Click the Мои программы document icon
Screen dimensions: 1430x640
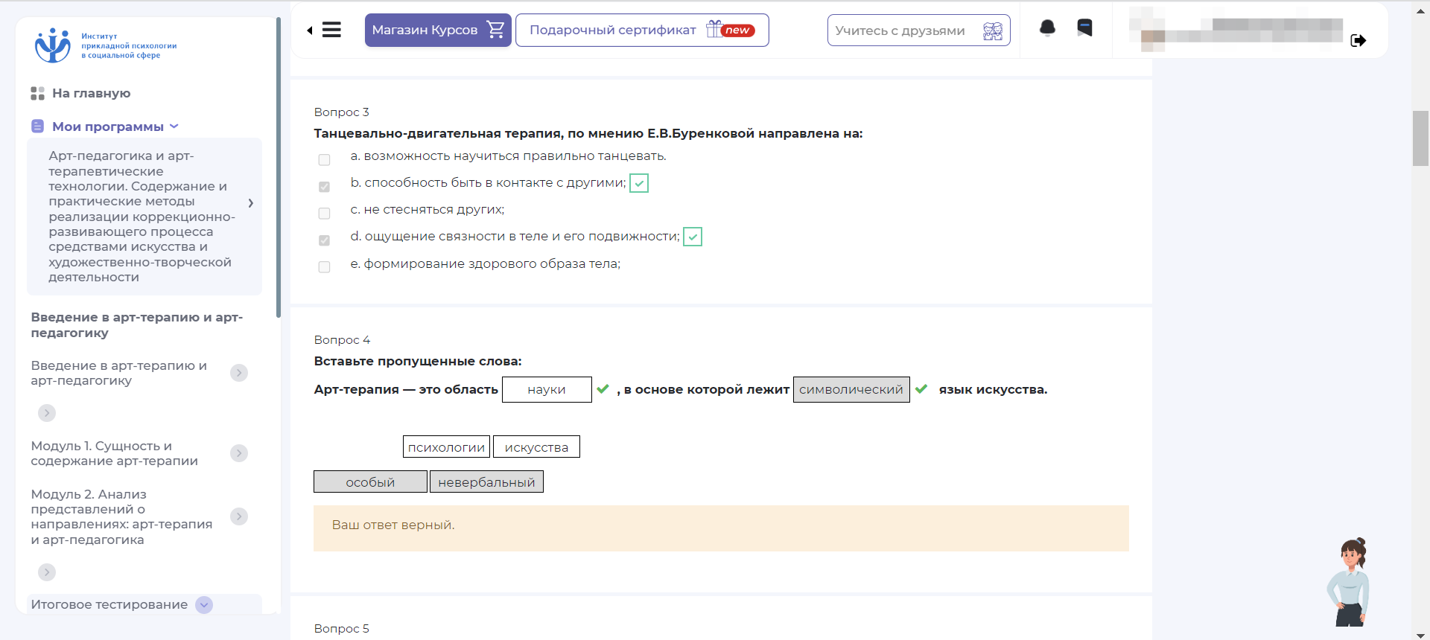[37, 127]
